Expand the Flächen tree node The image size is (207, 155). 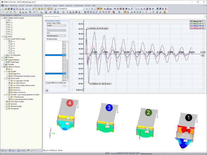click(2, 57)
